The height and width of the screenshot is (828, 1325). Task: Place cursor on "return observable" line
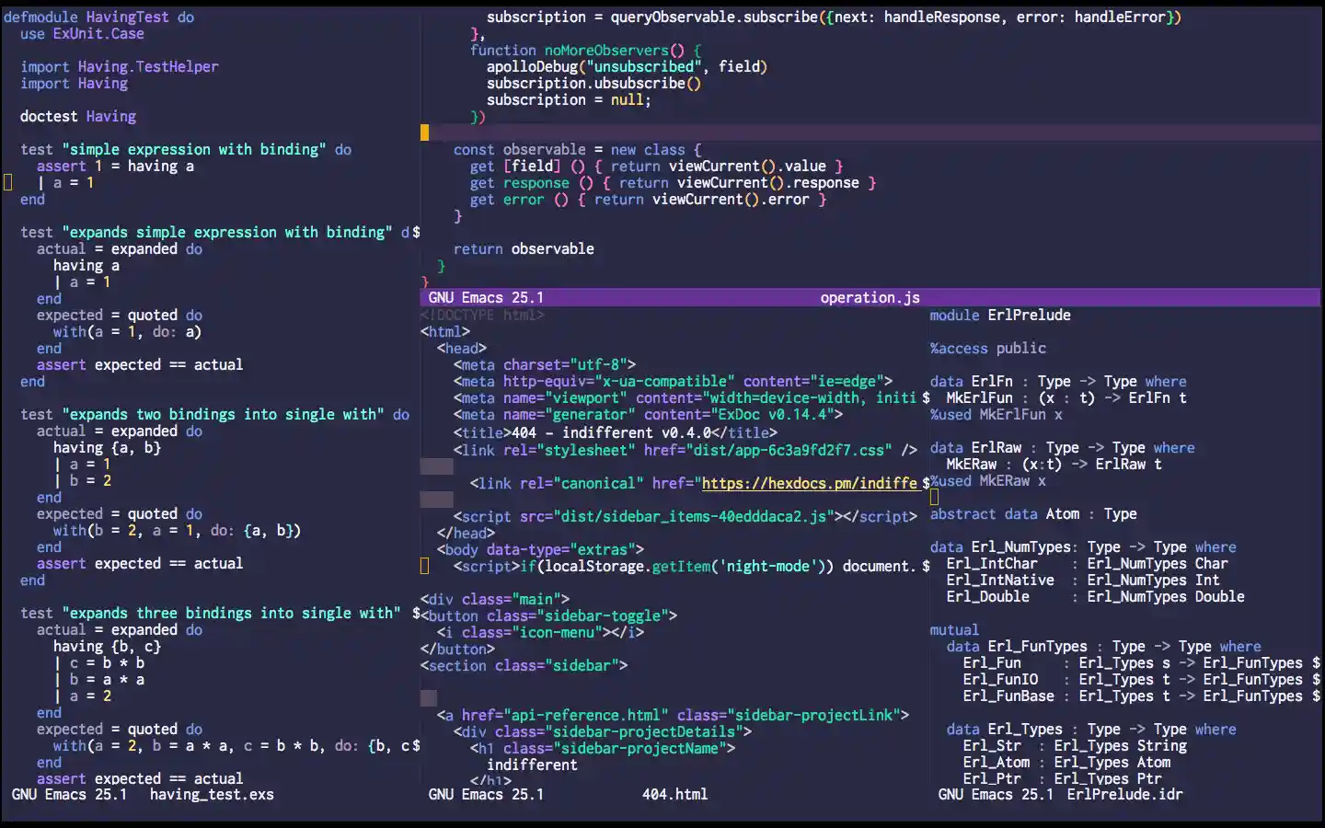coord(524,248)
